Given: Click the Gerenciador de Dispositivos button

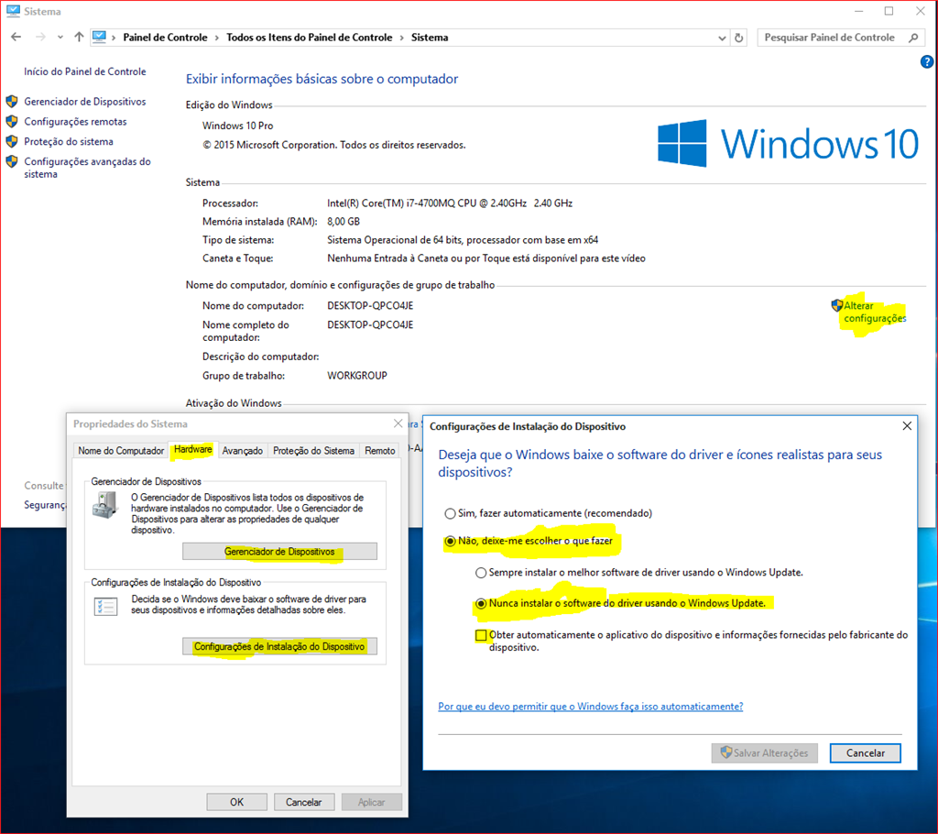Looking at the screenshot, I should pyautogui.click(x=279, y=552).
